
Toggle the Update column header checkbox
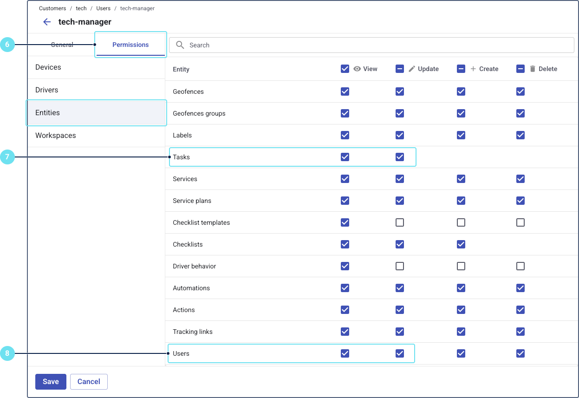click(x=400, y=69)
